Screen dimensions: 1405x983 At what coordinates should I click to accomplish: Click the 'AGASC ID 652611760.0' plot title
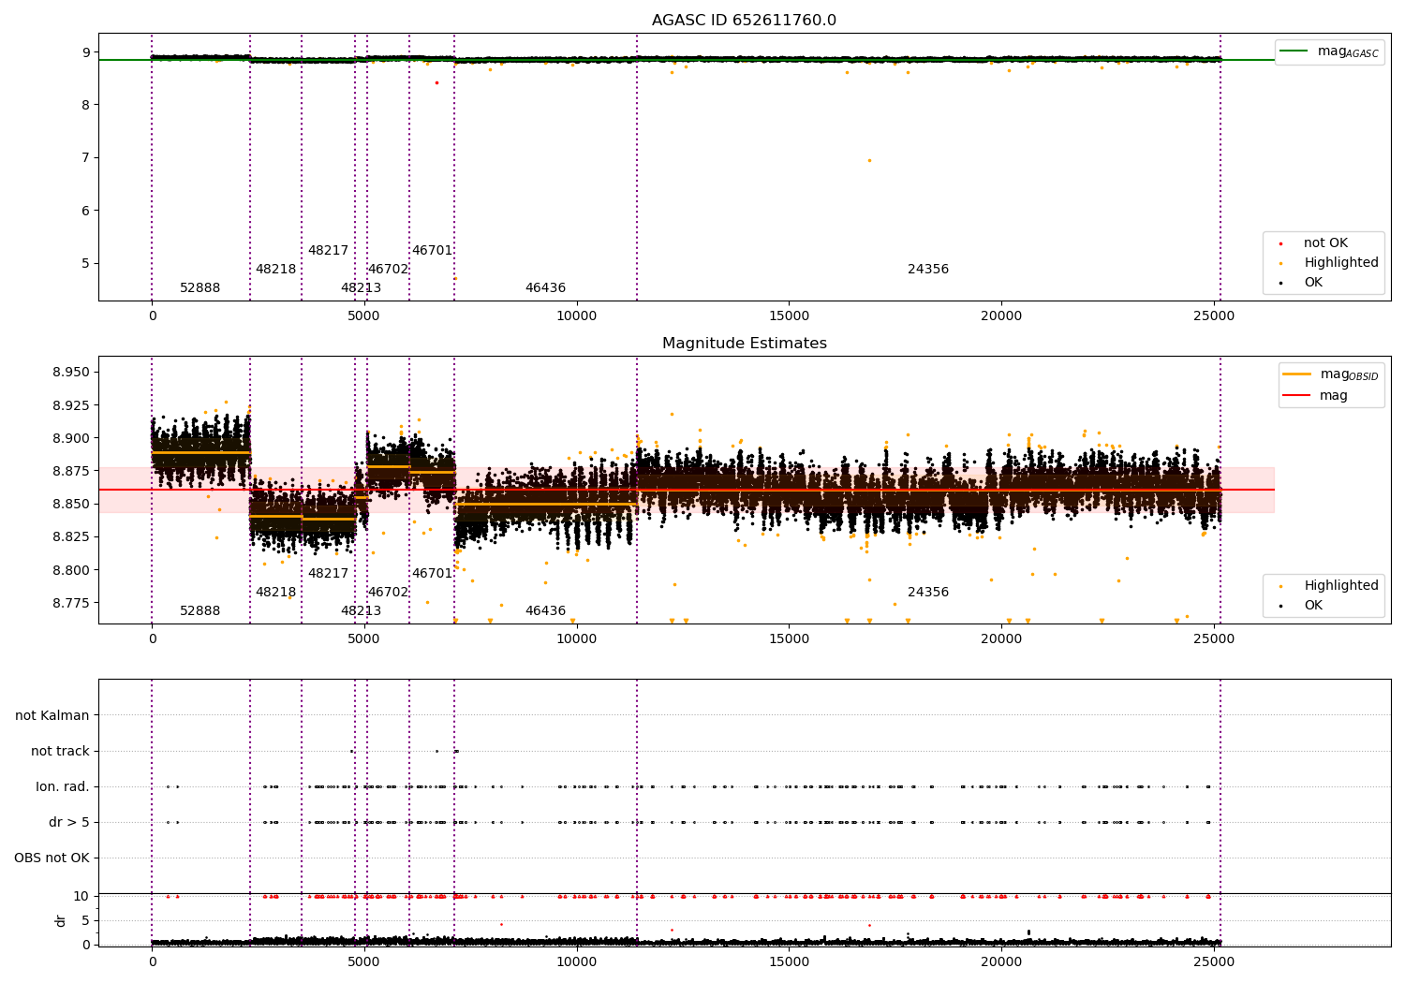(744, 21)
